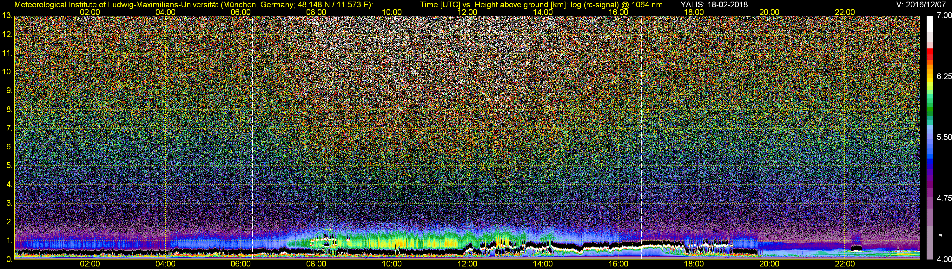The image size is (952, 269).
Task: Click height axis label '5.'
Action: pyautogui.click(x=9, y=166)
